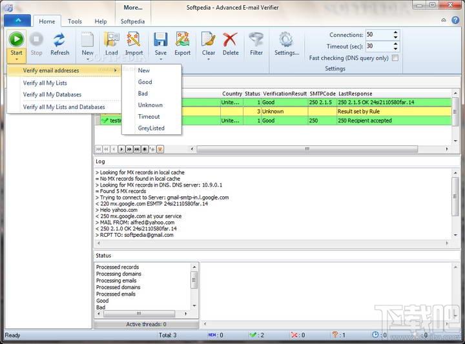Enable Fast checking DNS query only checkbox

click(x=395, y=58)
